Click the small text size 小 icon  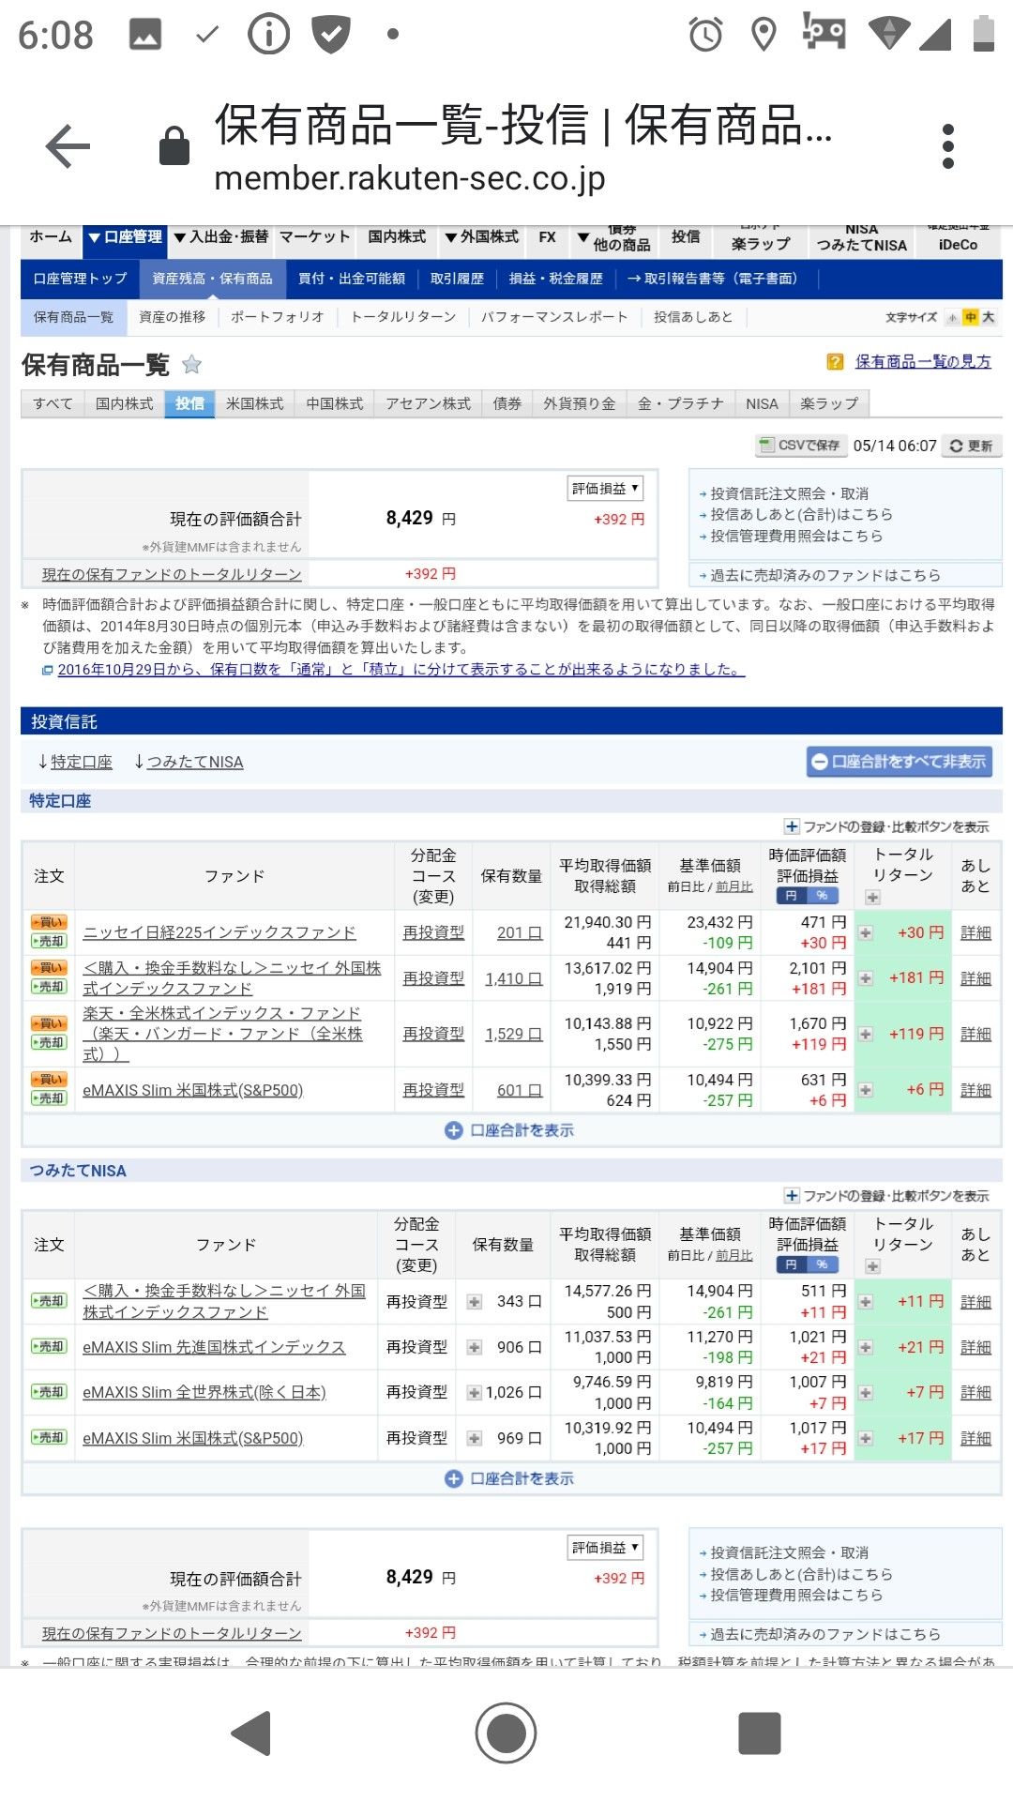coord(953,317)
